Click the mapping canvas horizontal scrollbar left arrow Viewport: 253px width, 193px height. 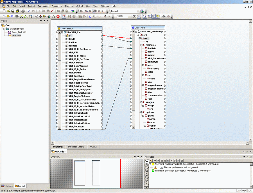pos(53,143)
